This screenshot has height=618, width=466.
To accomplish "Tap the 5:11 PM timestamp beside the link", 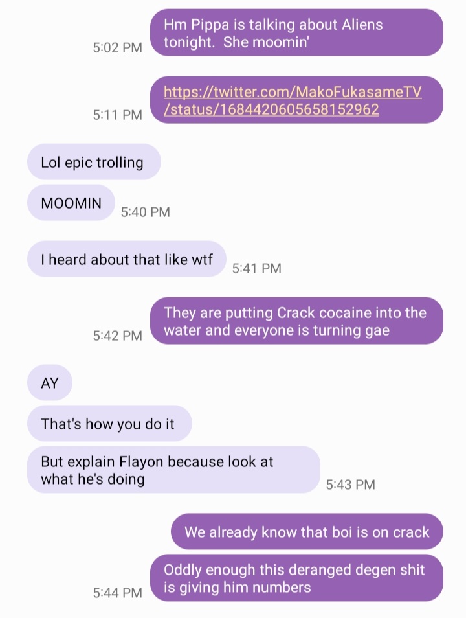I will tap(117, 115).
